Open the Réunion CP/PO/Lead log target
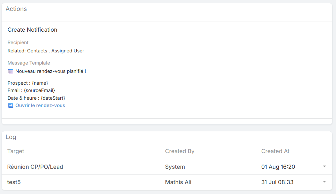 coord(35,167)
